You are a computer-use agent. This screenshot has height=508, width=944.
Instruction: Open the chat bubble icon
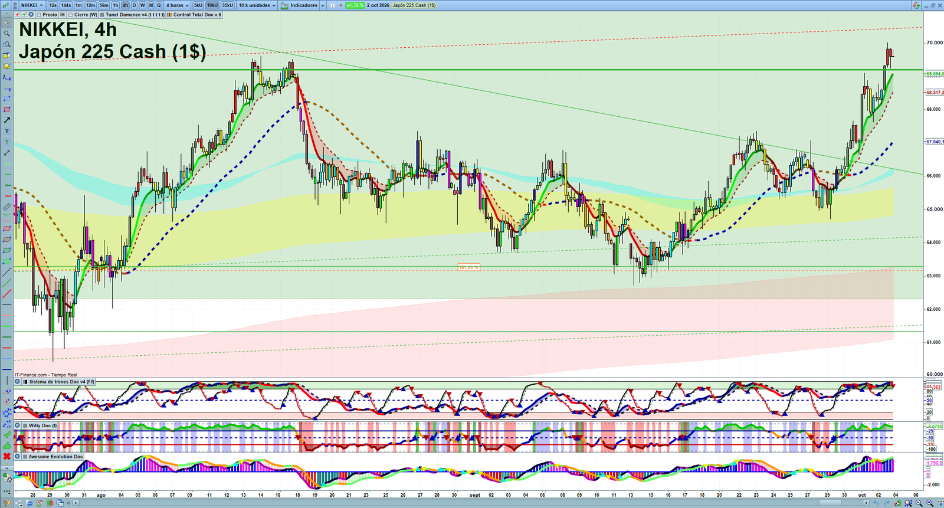coord(29,503)
